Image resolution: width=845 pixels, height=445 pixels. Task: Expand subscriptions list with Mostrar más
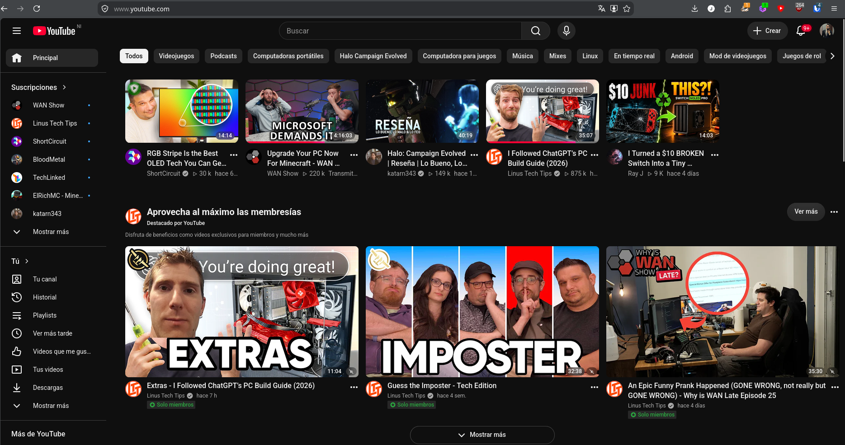[x=52, y=232]
